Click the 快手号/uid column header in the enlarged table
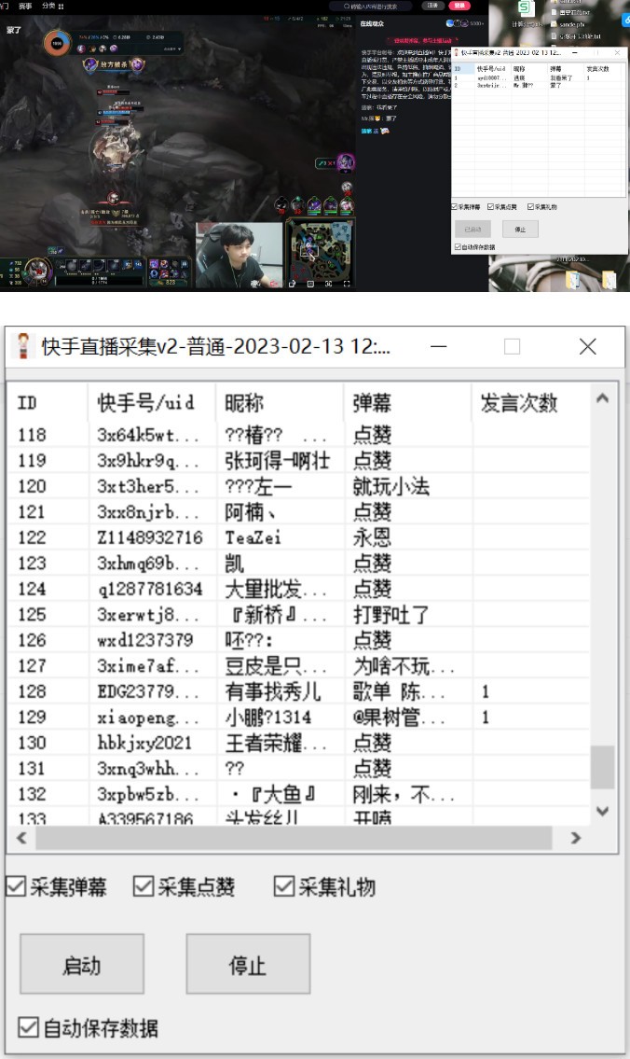 click(152, 402)
